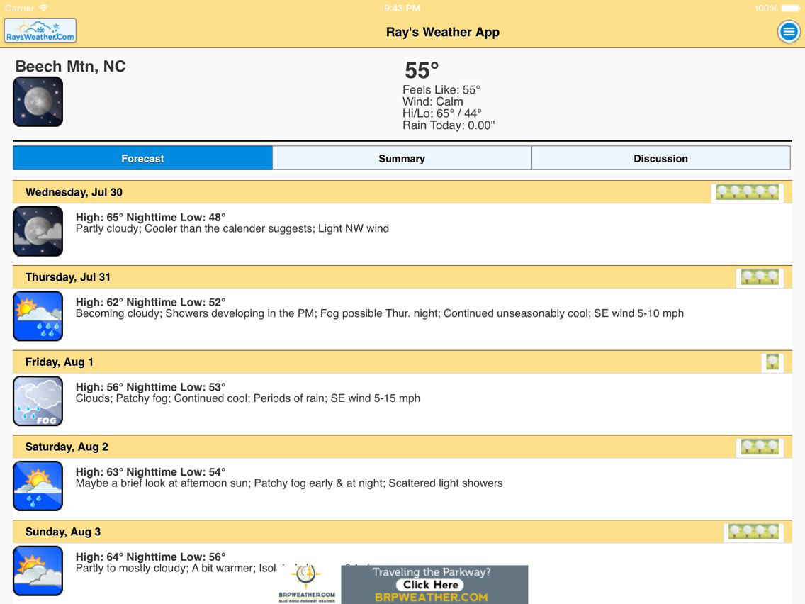Open the Discussion tab
This screenshot has width=805, height=604.
pos(660,158)
